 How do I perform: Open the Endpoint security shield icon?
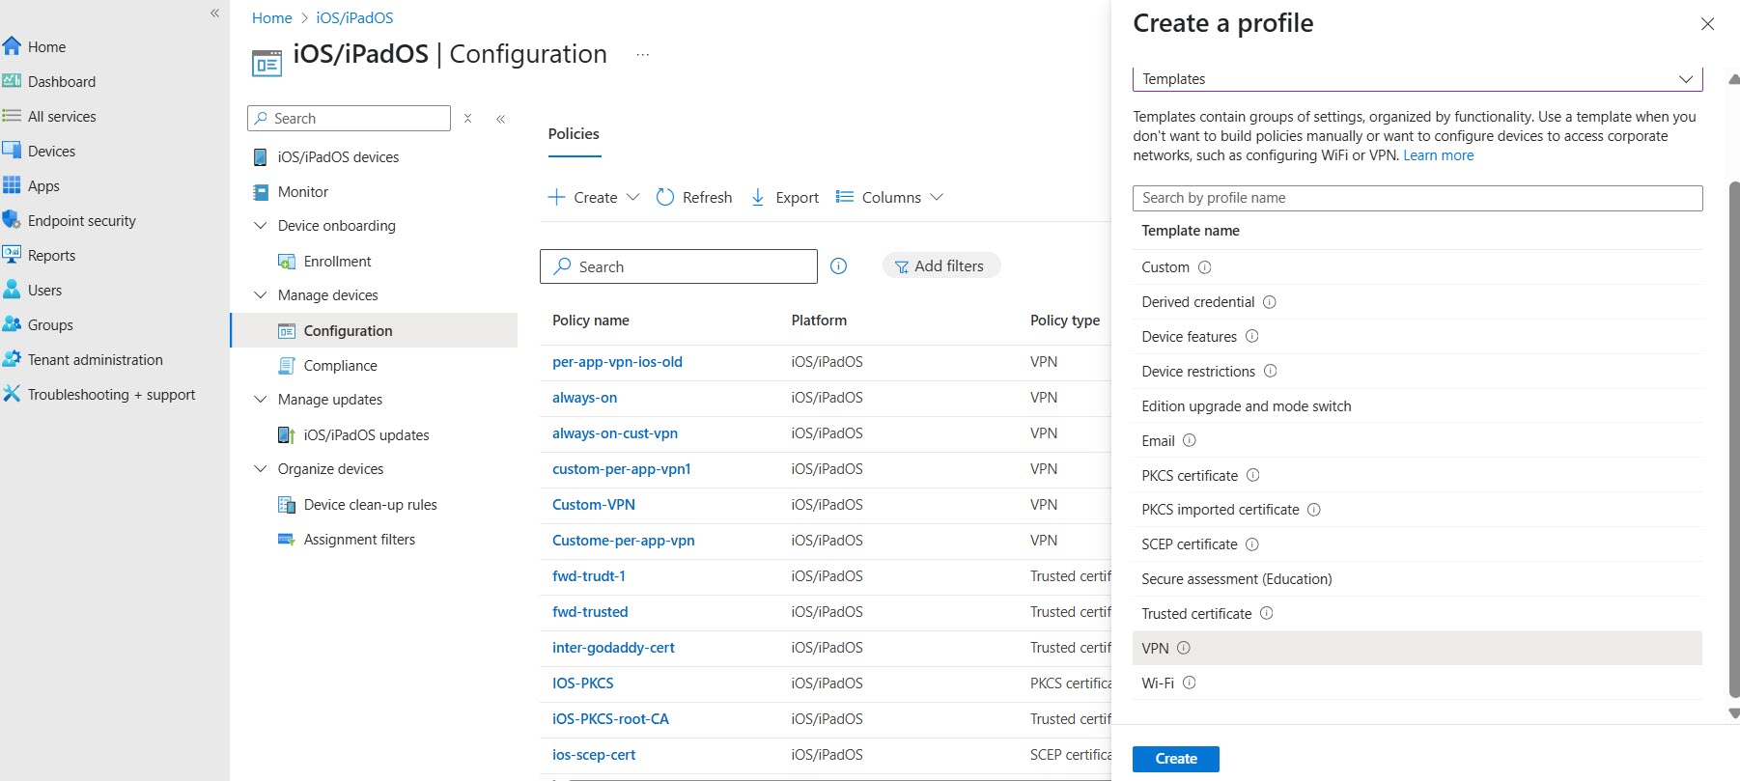point(12,220)
